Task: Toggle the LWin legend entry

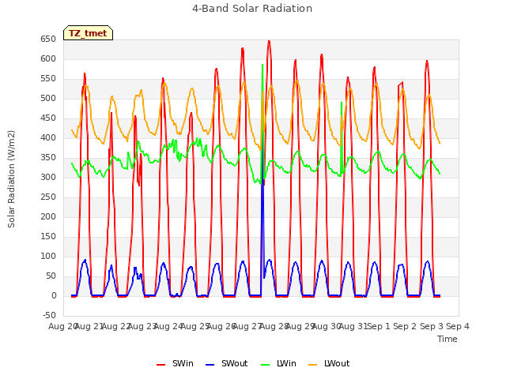Action: (278, 363)
